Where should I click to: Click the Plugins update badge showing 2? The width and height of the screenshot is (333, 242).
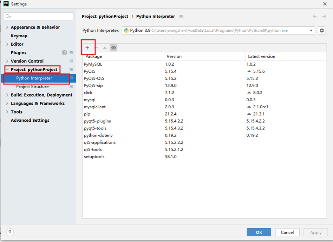pyautogui.click(x=65, y=52)
